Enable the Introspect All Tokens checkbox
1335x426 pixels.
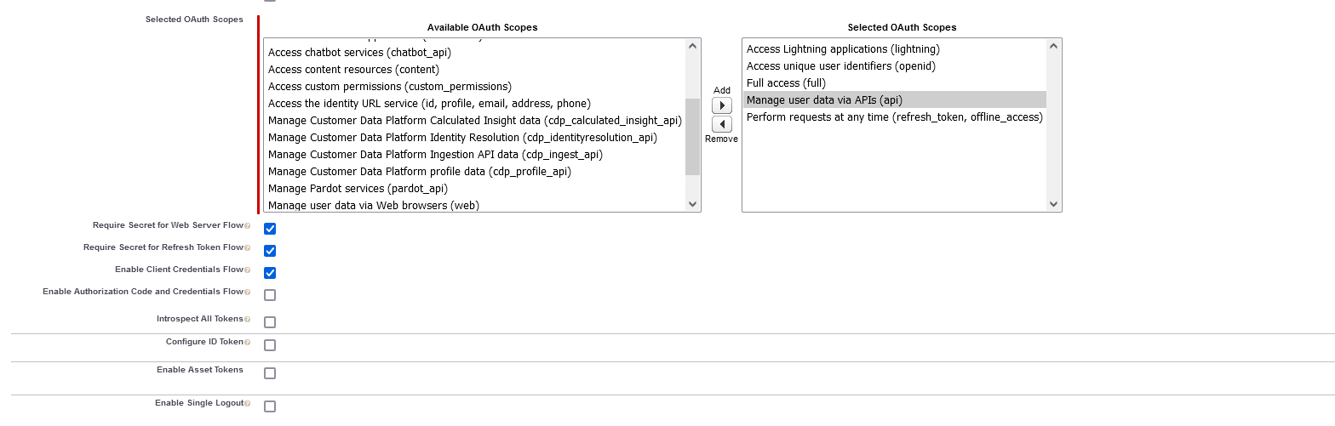tap(270, 322)
